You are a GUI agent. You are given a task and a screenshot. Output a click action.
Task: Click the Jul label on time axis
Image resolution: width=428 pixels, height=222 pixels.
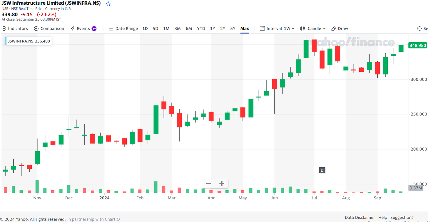314,198
